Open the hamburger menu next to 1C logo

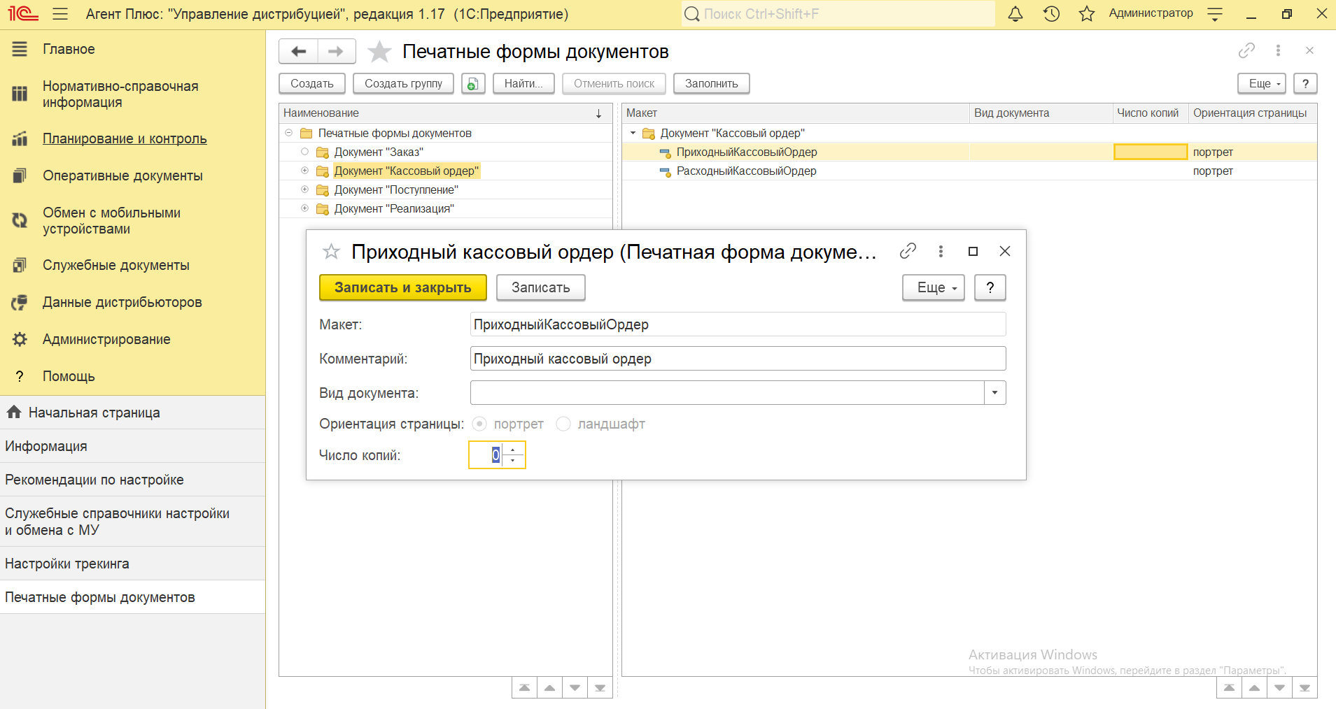[60, 14]
